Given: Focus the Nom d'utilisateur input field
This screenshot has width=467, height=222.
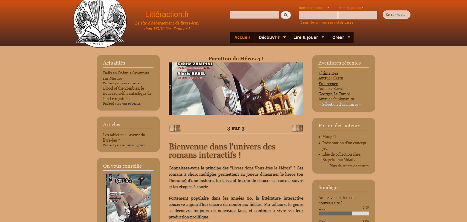Looking at the screenshot, I should [318, 15].
